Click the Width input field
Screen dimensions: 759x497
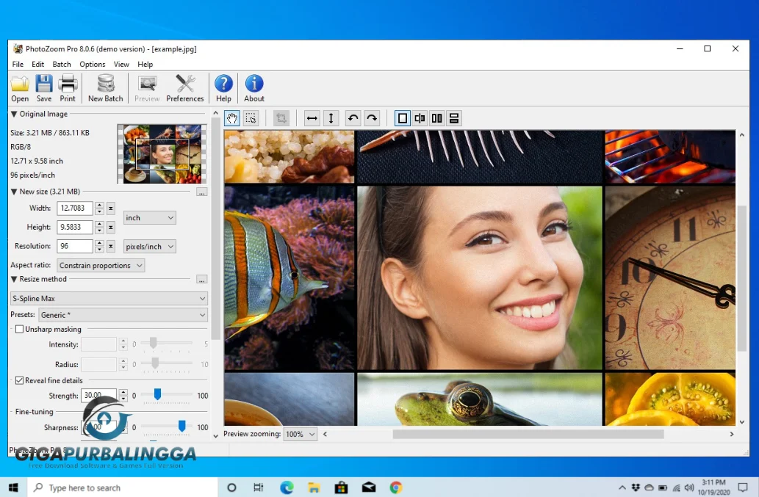tap(75, 208)
